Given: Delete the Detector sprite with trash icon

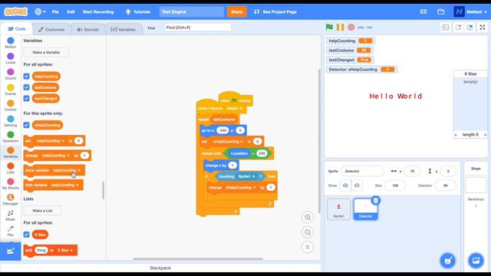Looking at the screenshot, I should (x=376, y=200).
